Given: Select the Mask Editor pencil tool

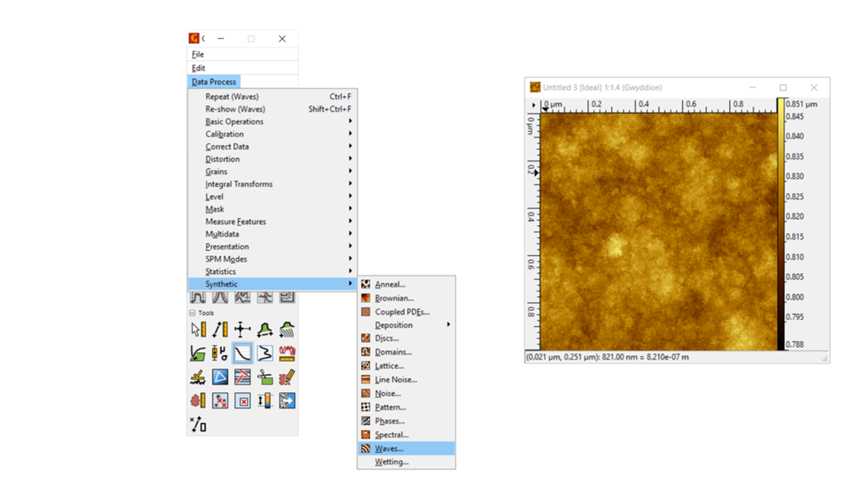Looking at the screenshot, I should pyautogui.click(x=287, y=377).
